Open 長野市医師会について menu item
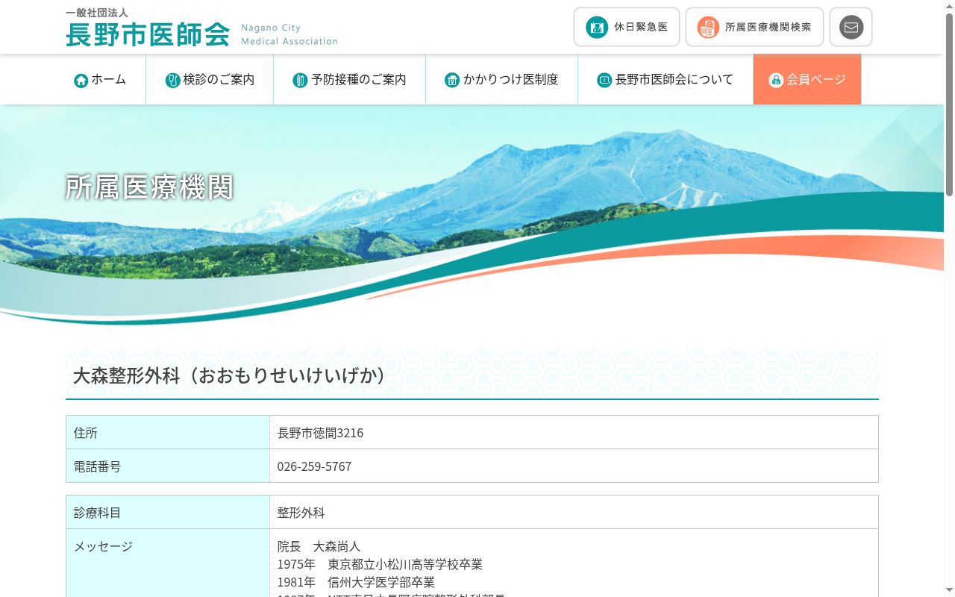955x597 pixels. tap(666, 79)
